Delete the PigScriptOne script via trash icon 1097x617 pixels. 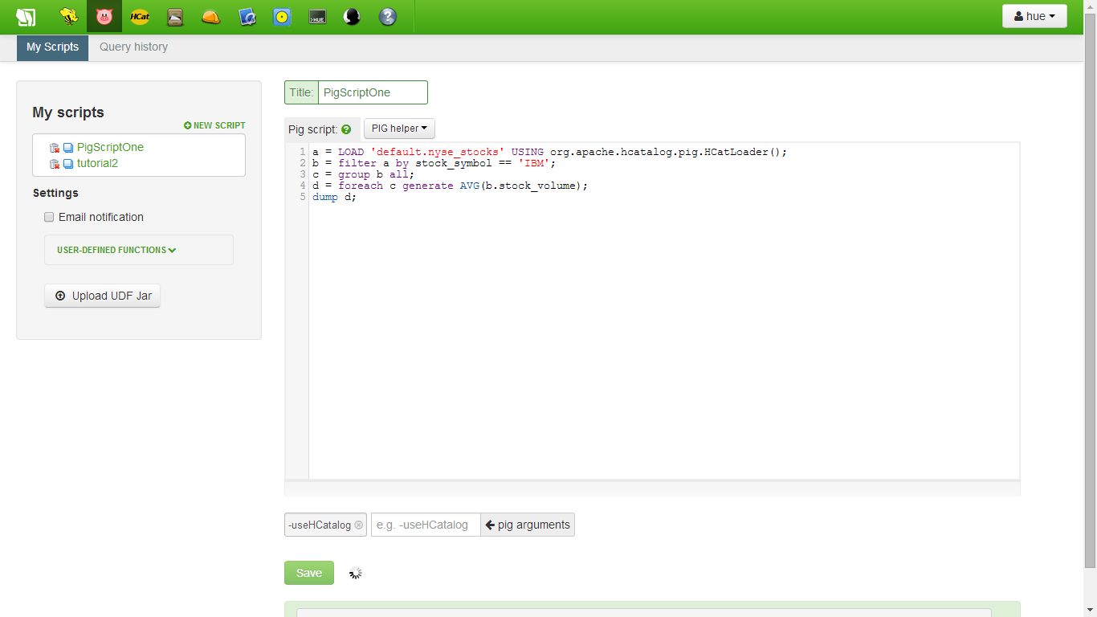pyautogui.click(x=55, y=148)
